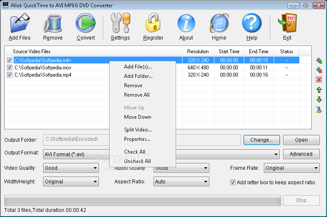The image size is (327, 217).
Task: Click the Stop button
Action: tap(301, 200)
